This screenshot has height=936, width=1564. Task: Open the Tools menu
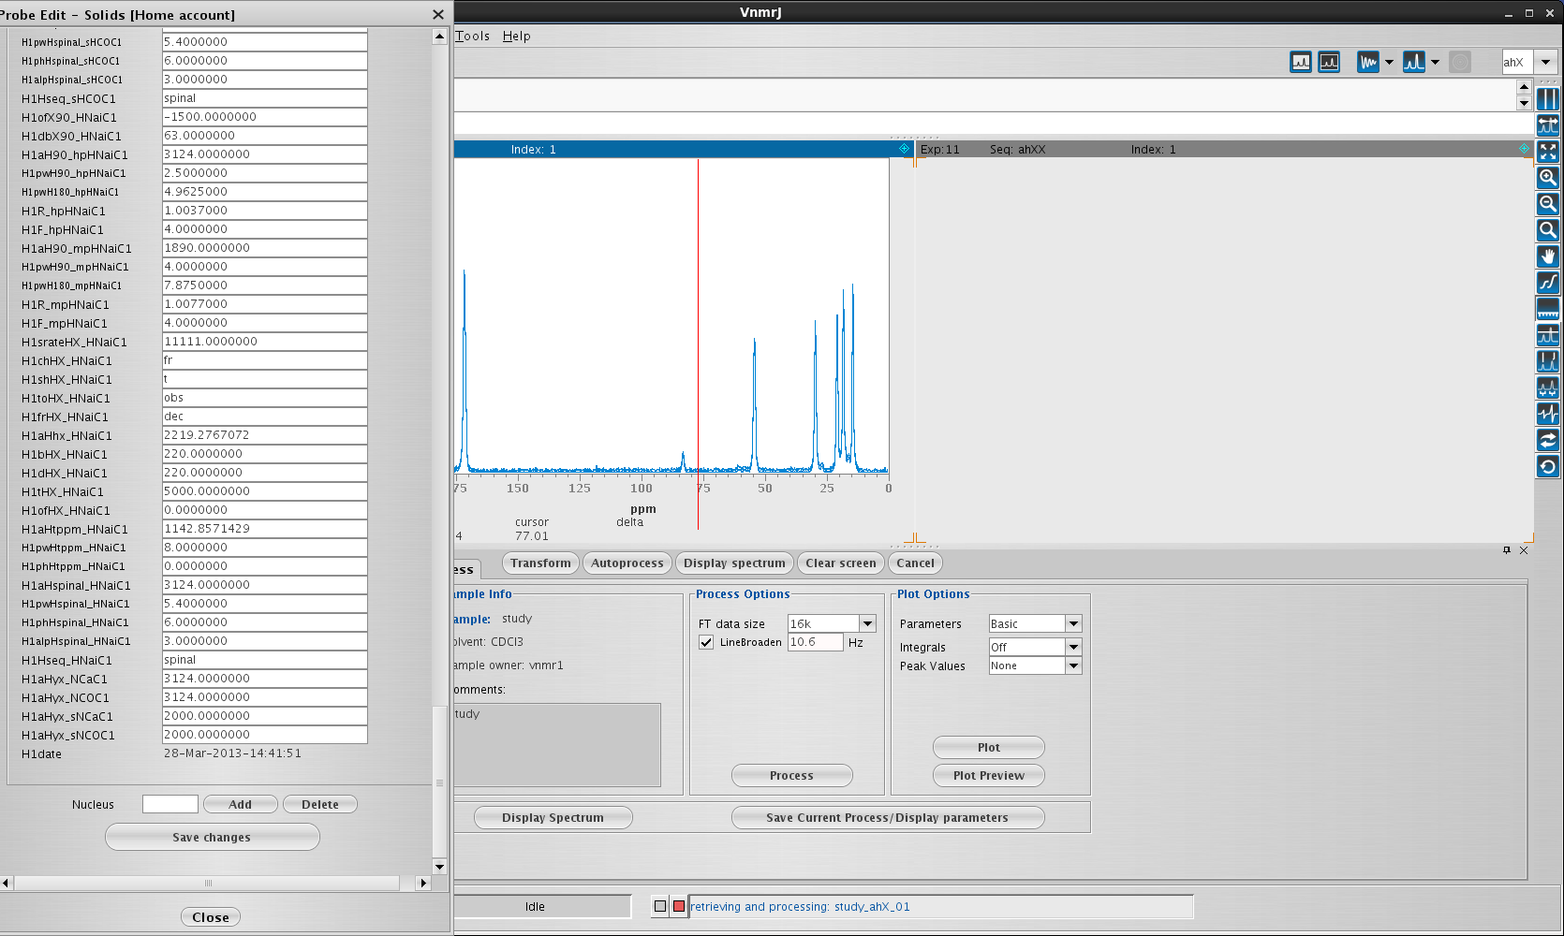[473, 37]
